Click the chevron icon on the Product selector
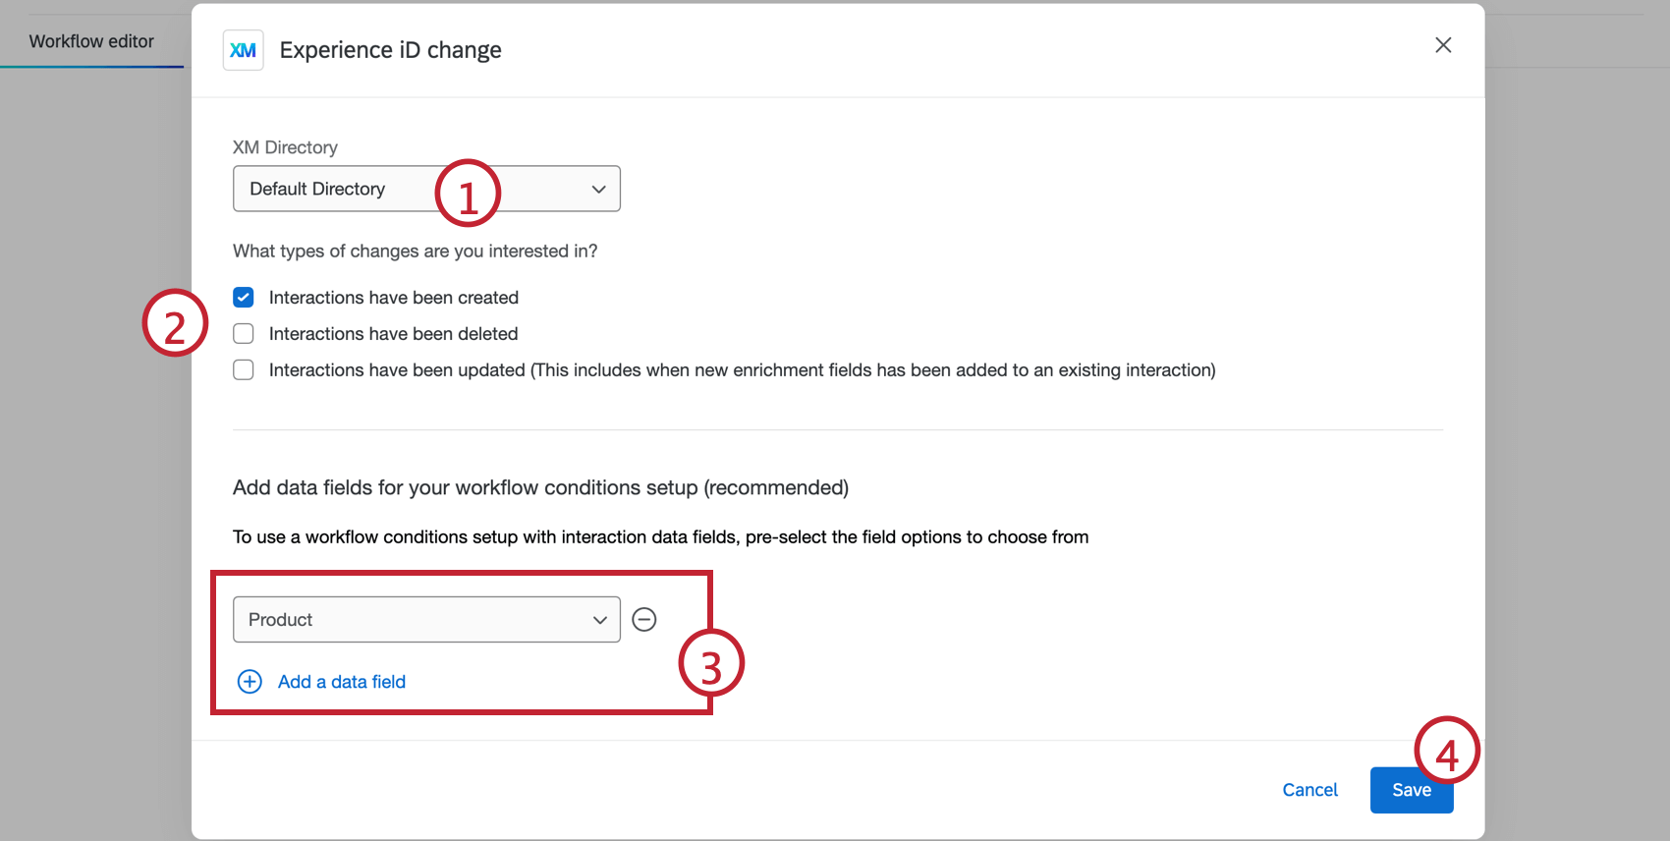Image resolution: width=1670 pixels, height=841 pixels. [600, 620]
